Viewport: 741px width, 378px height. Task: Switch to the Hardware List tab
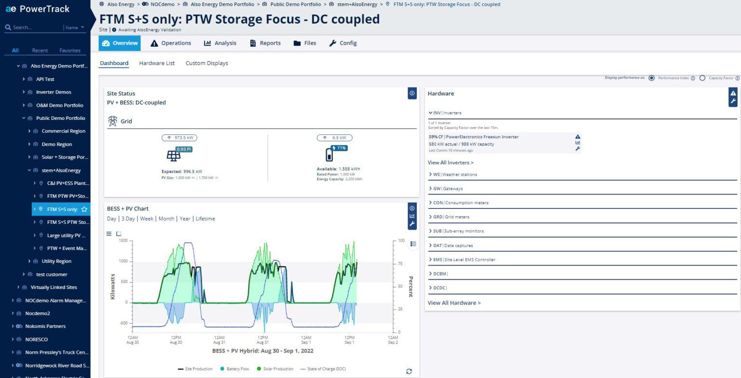(x=157, y=63)
